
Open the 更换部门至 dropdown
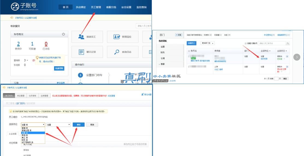coord(208,43)
